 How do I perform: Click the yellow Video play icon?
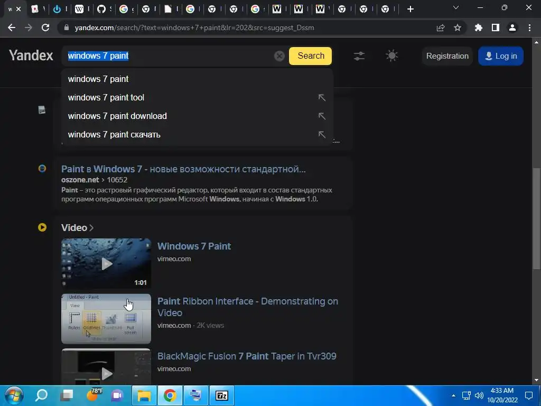tap(42, 227)
